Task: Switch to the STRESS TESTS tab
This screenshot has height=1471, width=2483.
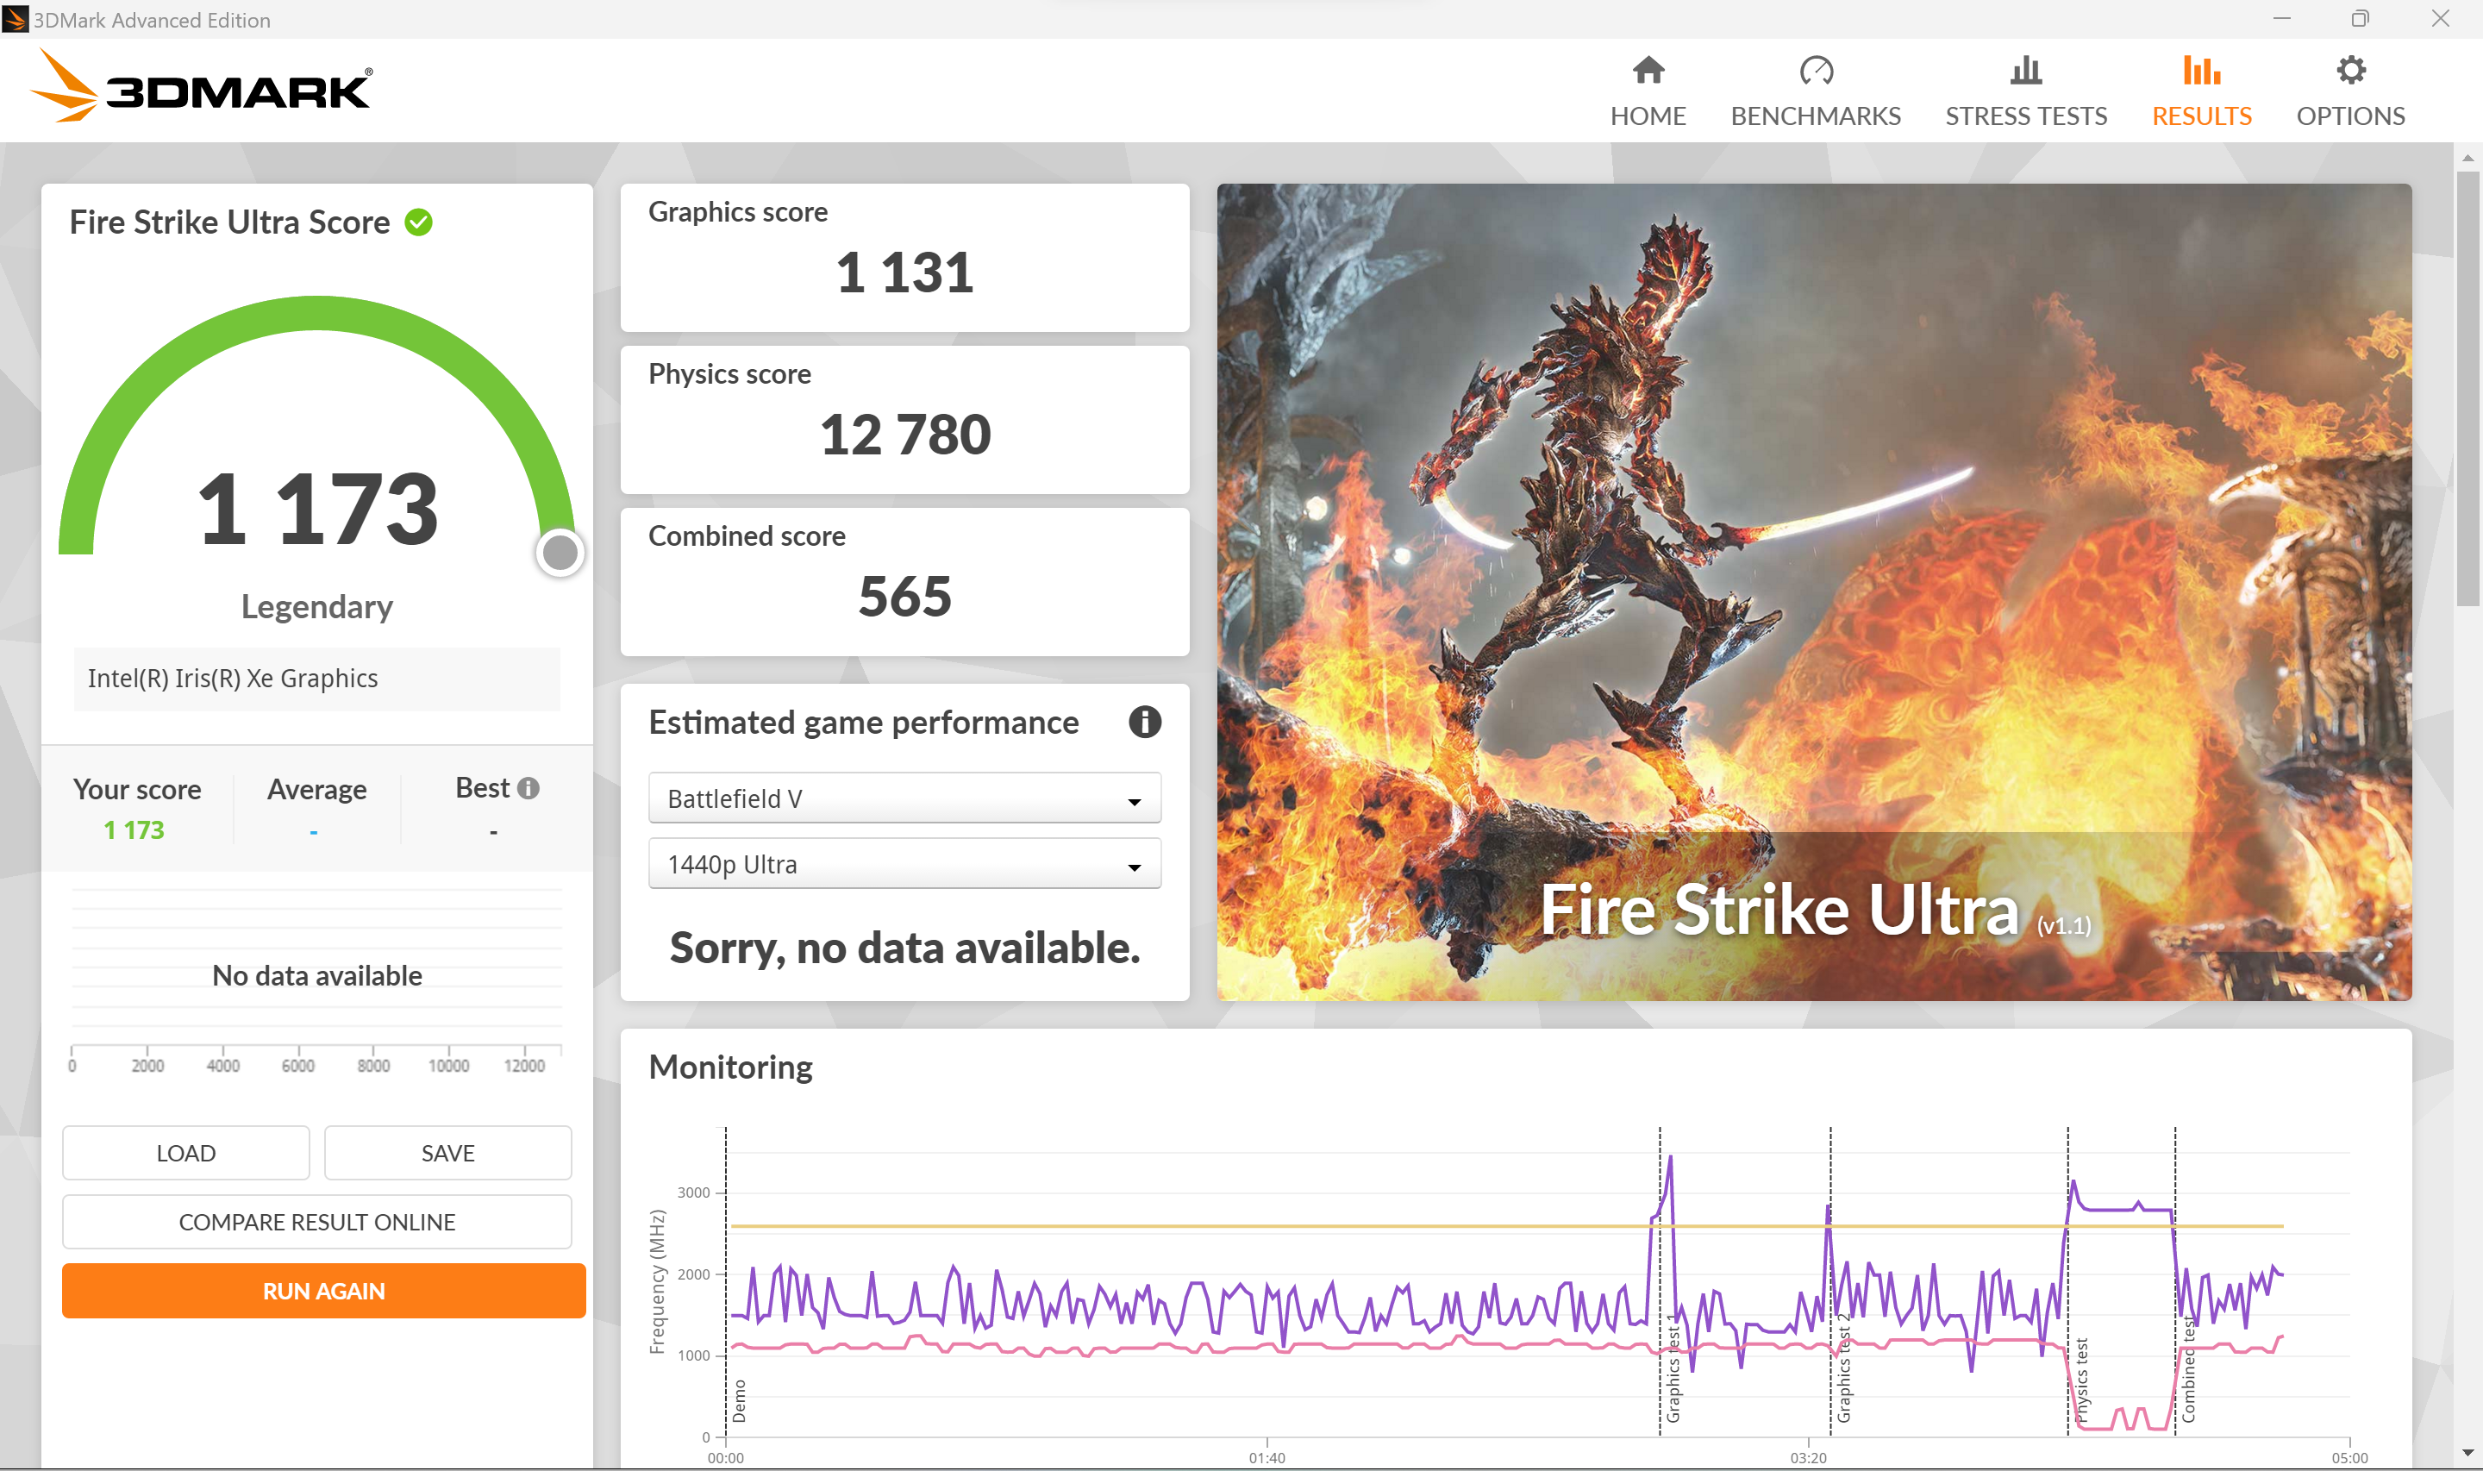Action: (2025, 116)
